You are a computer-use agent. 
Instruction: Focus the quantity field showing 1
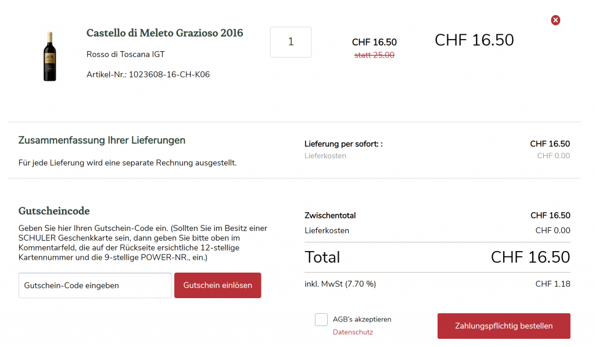(291, 42)
